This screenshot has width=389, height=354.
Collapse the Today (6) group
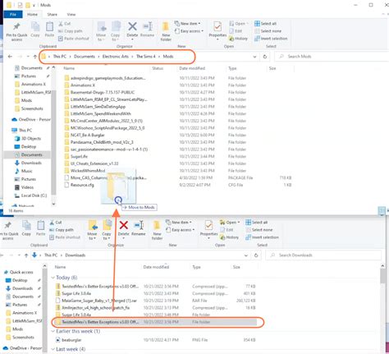53,278
